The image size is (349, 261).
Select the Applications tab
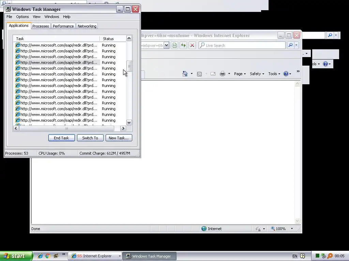pyautogui.click(x=19, y=25)
